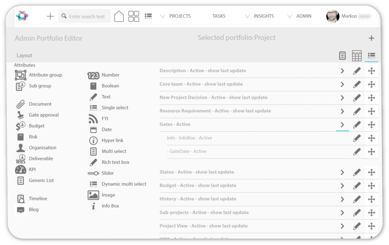Click move handle for Core team row
Viewport: 389px width, 245px height.
point(371,84)
